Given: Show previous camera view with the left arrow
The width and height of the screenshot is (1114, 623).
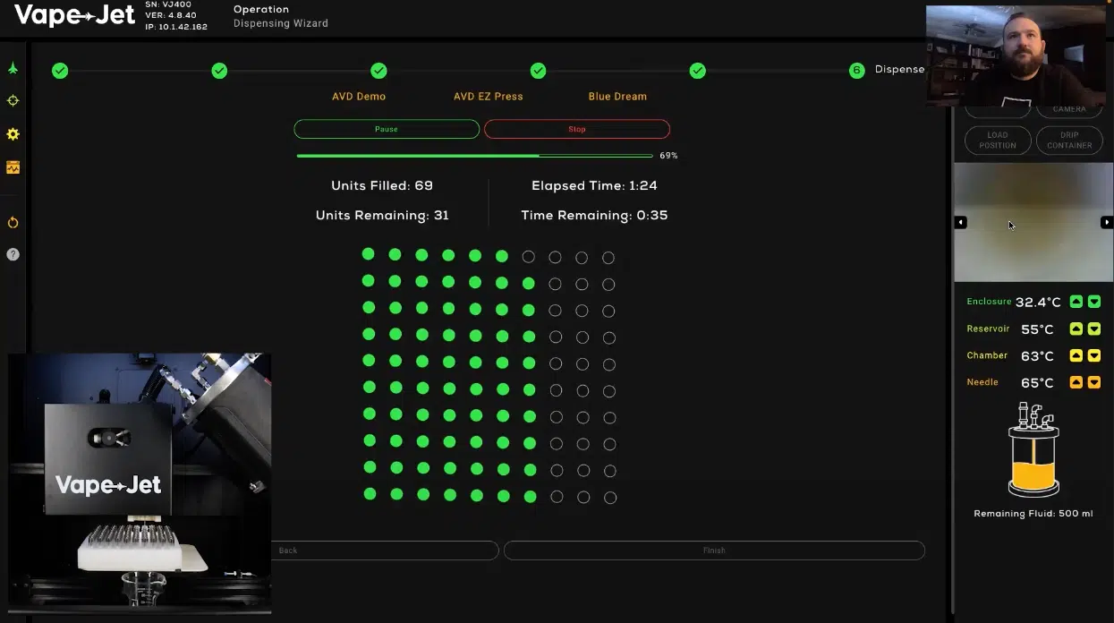Looking at the screenshot, I should [960, 222].
